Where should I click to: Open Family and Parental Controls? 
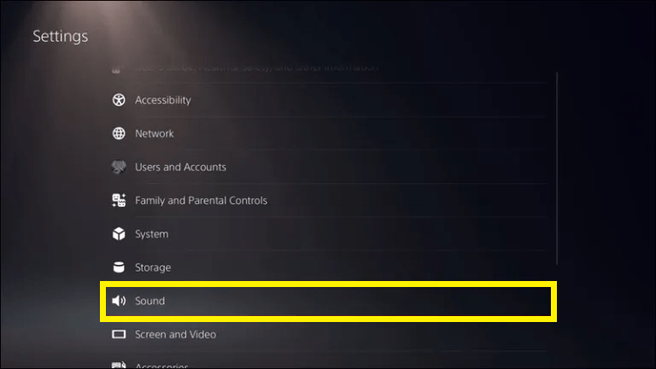coord(328,201)
